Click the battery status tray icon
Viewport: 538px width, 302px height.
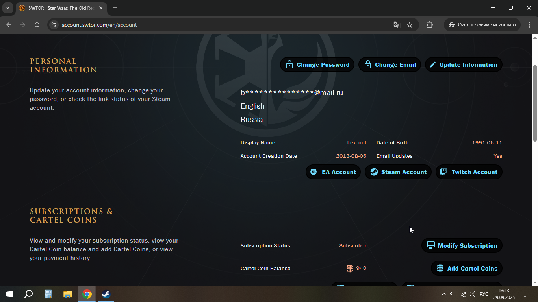[453, 294]
